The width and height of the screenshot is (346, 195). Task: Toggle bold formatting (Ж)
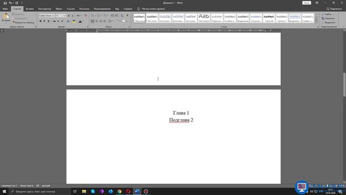tap(41, 21)
